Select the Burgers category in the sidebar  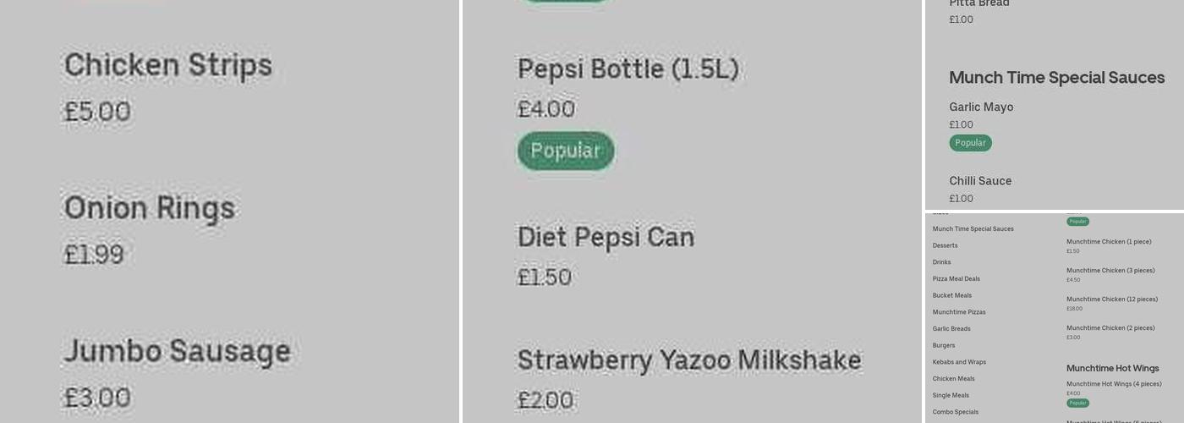[x=944, y=345]
